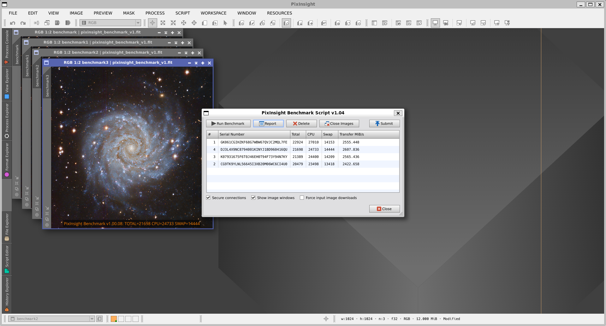Image resolution: width=606 pixels, height=326 pixels.
Task: Maximize benchmark3 window with plus icon
Action: coord(203,63)
